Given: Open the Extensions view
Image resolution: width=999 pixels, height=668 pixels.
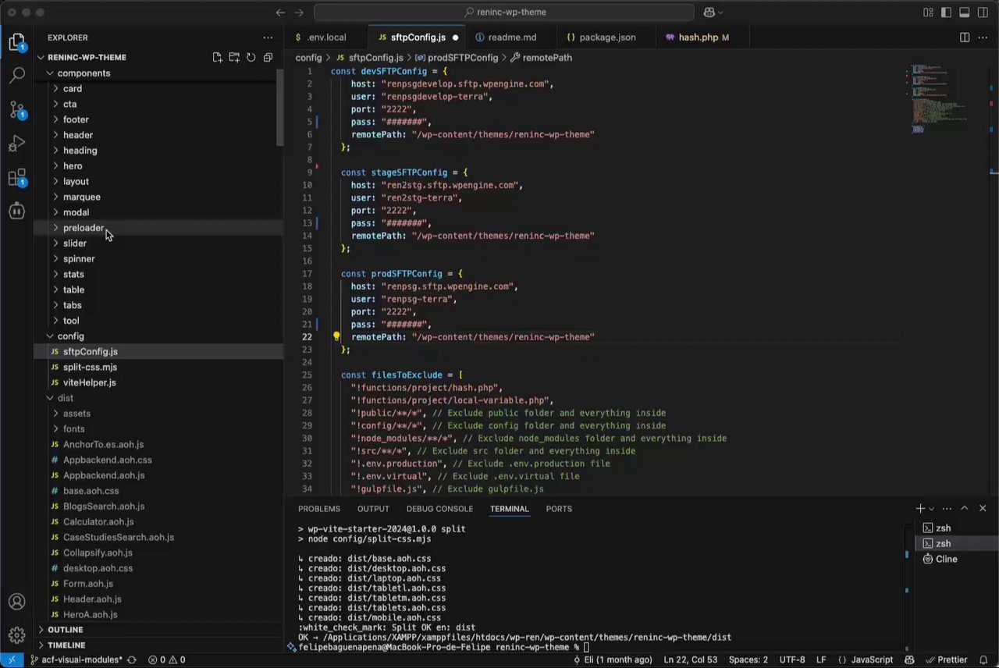Looking at the screenshot, I should [16, 178].
